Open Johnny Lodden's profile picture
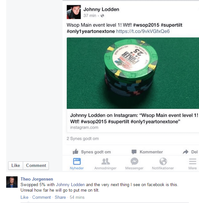 [x=74, y=12]
